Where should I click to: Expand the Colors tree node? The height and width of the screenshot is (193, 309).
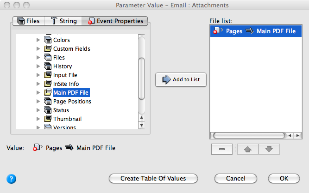pyautogui.click(x=38, y=40)
